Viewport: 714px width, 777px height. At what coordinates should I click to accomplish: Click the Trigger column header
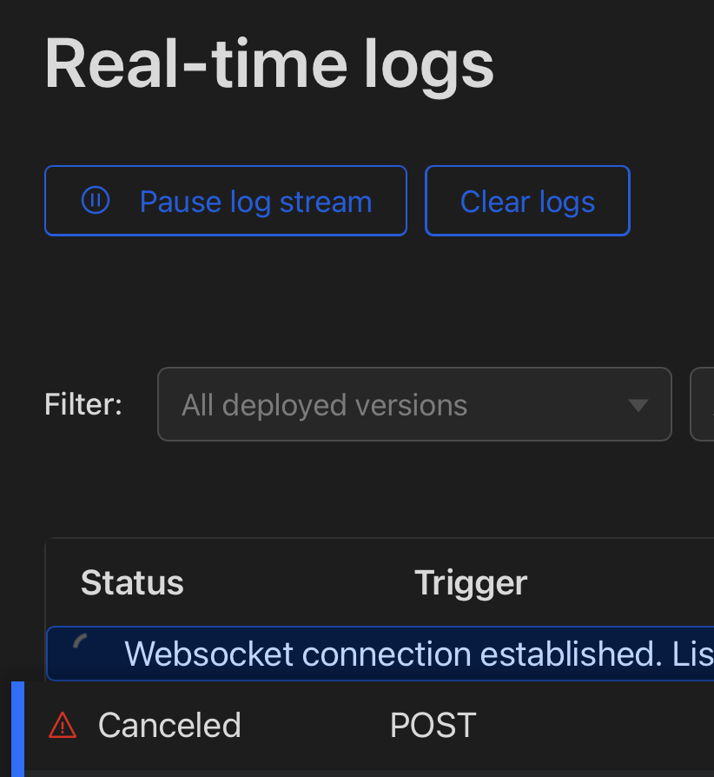pos(470,582)
